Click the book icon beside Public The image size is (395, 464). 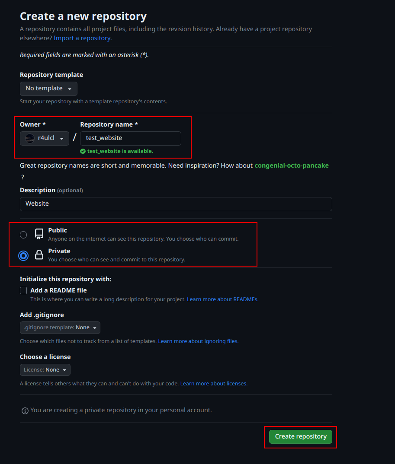tap(39, 233)
